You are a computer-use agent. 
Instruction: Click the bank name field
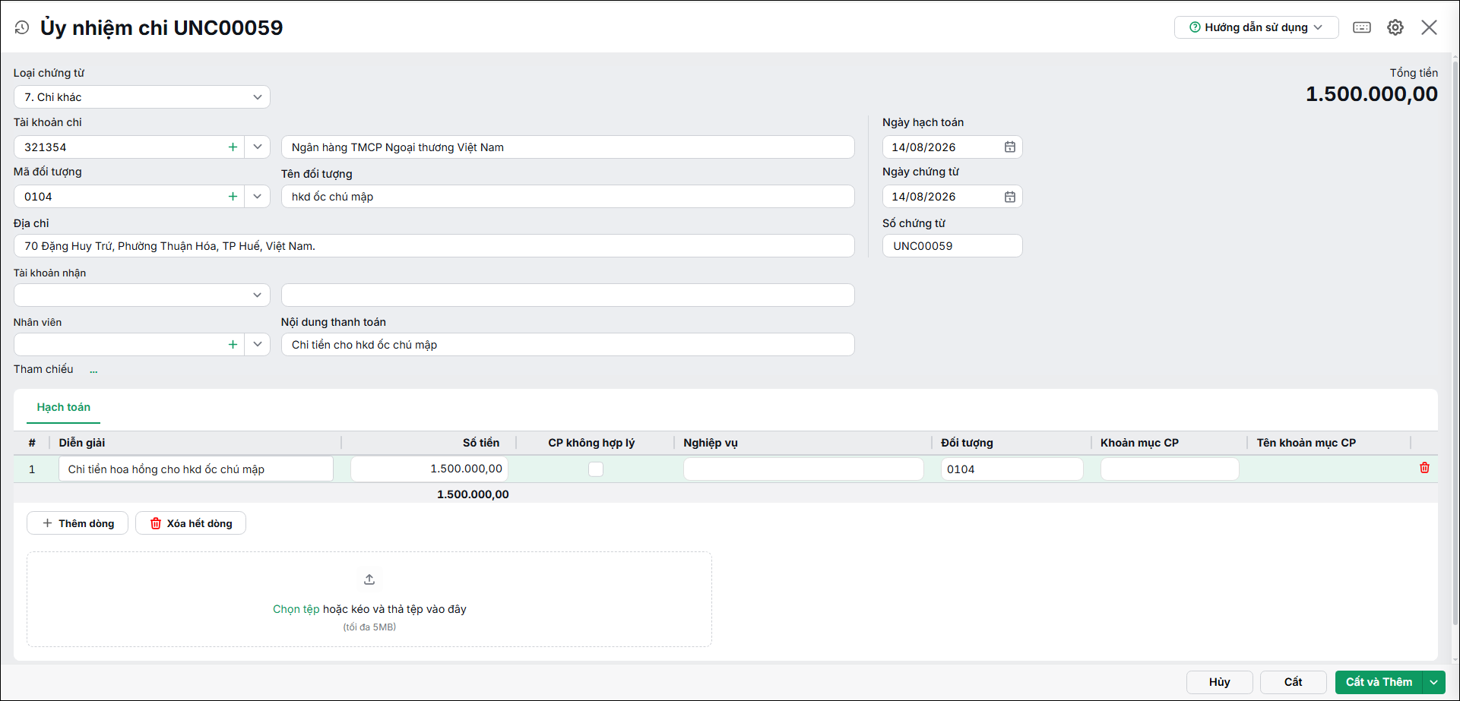click(568, 147)
